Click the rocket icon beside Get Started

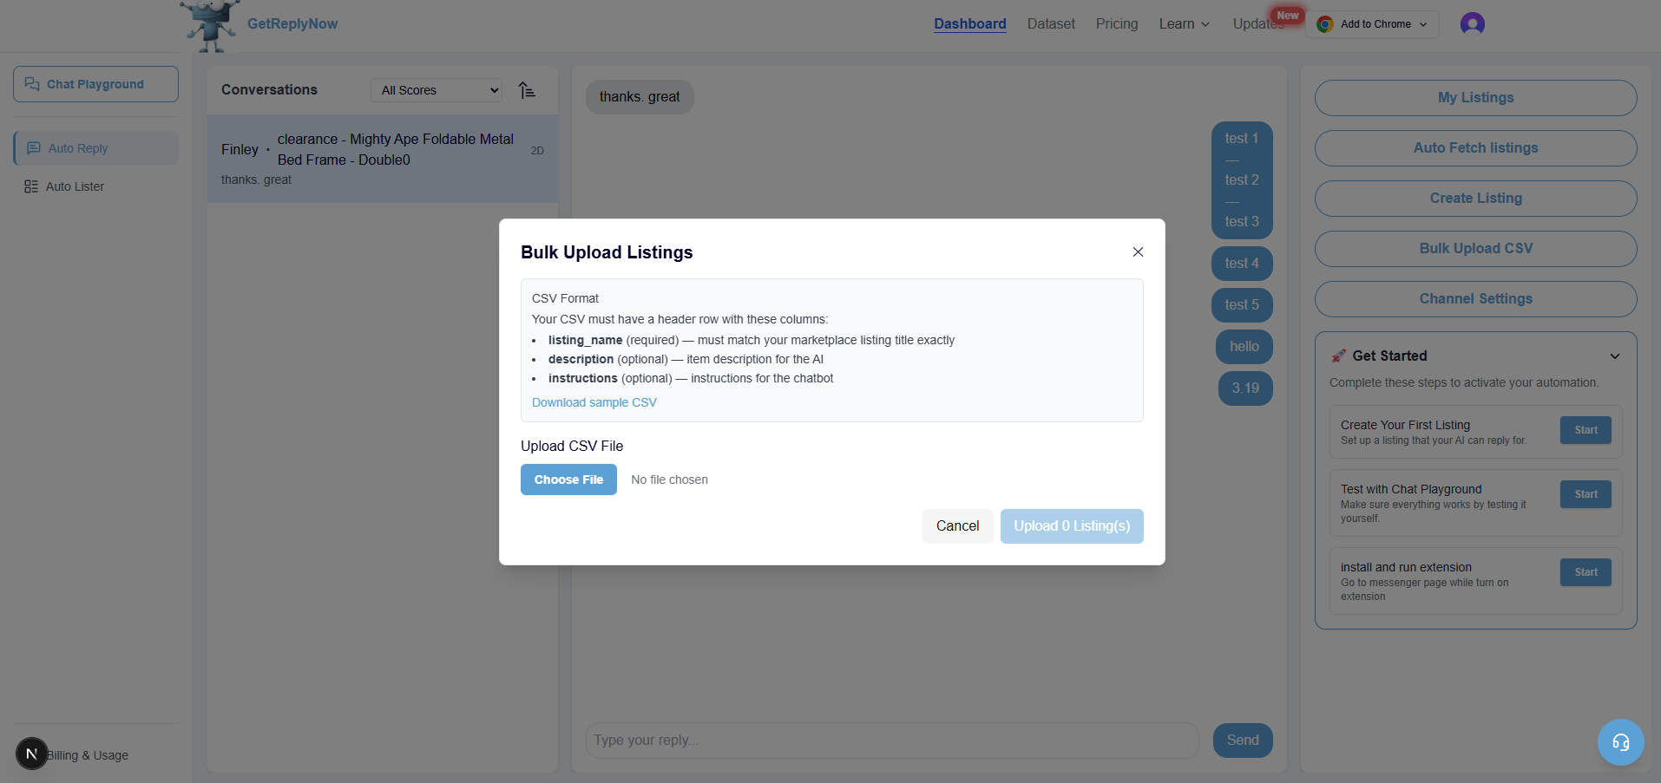click(1337, 355)
